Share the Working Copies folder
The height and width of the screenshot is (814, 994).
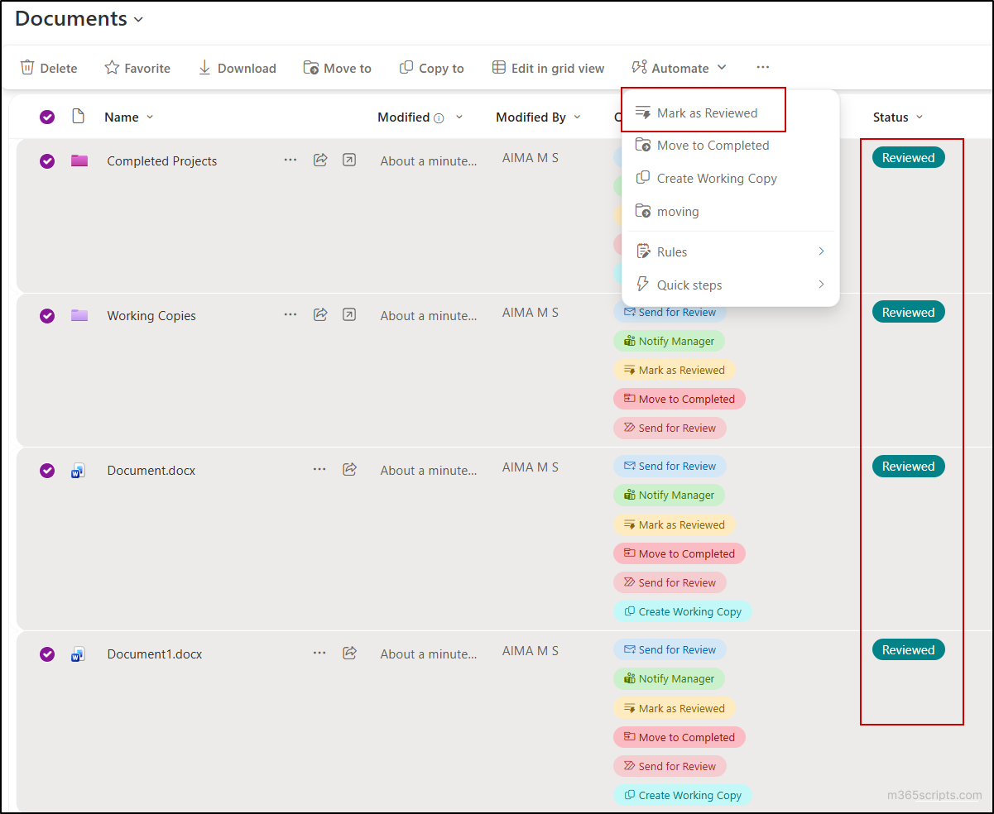[320, 314]
